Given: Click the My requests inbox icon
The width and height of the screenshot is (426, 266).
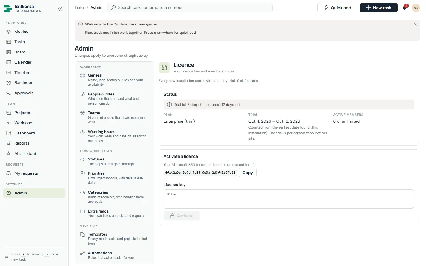Looking at the screenshot, I should click(x=9, y=173).
